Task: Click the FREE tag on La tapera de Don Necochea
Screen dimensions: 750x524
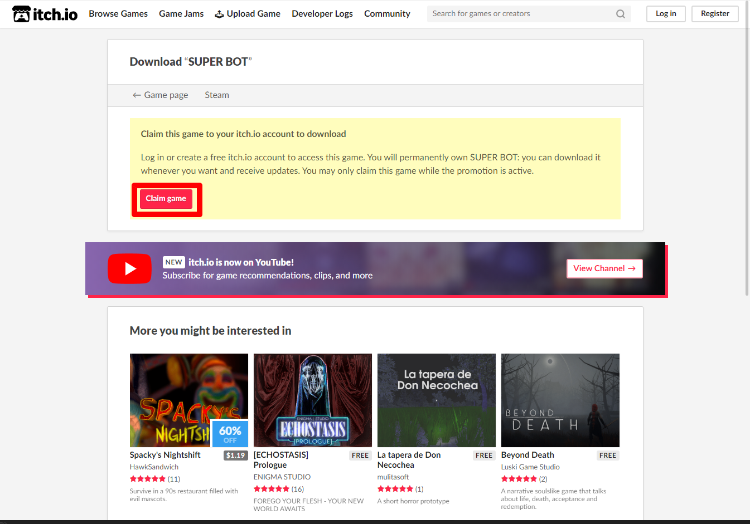Action: click(x=484, y=456)
